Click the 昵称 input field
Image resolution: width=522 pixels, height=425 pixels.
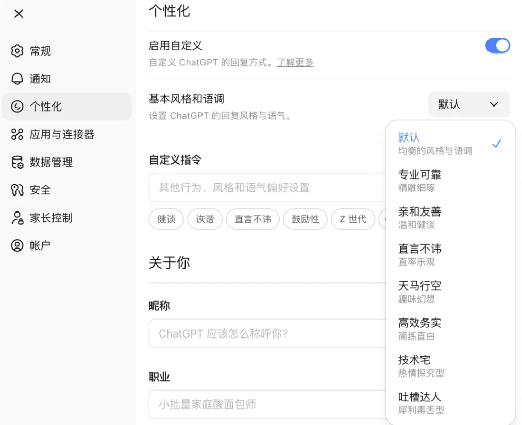tap(267, 333)
